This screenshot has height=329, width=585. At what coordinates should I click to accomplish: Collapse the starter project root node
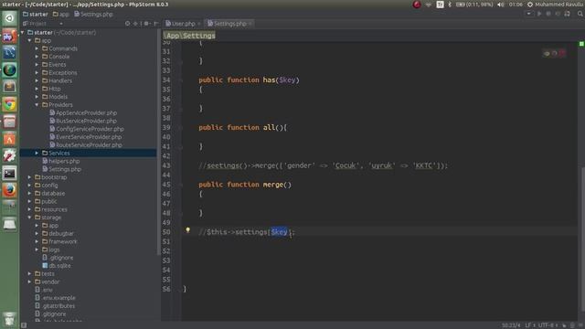(x=23, y=33)
